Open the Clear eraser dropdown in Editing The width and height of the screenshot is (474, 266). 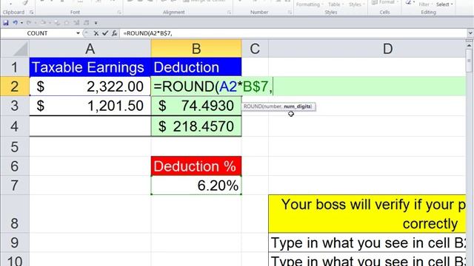(x=410, y=2)
